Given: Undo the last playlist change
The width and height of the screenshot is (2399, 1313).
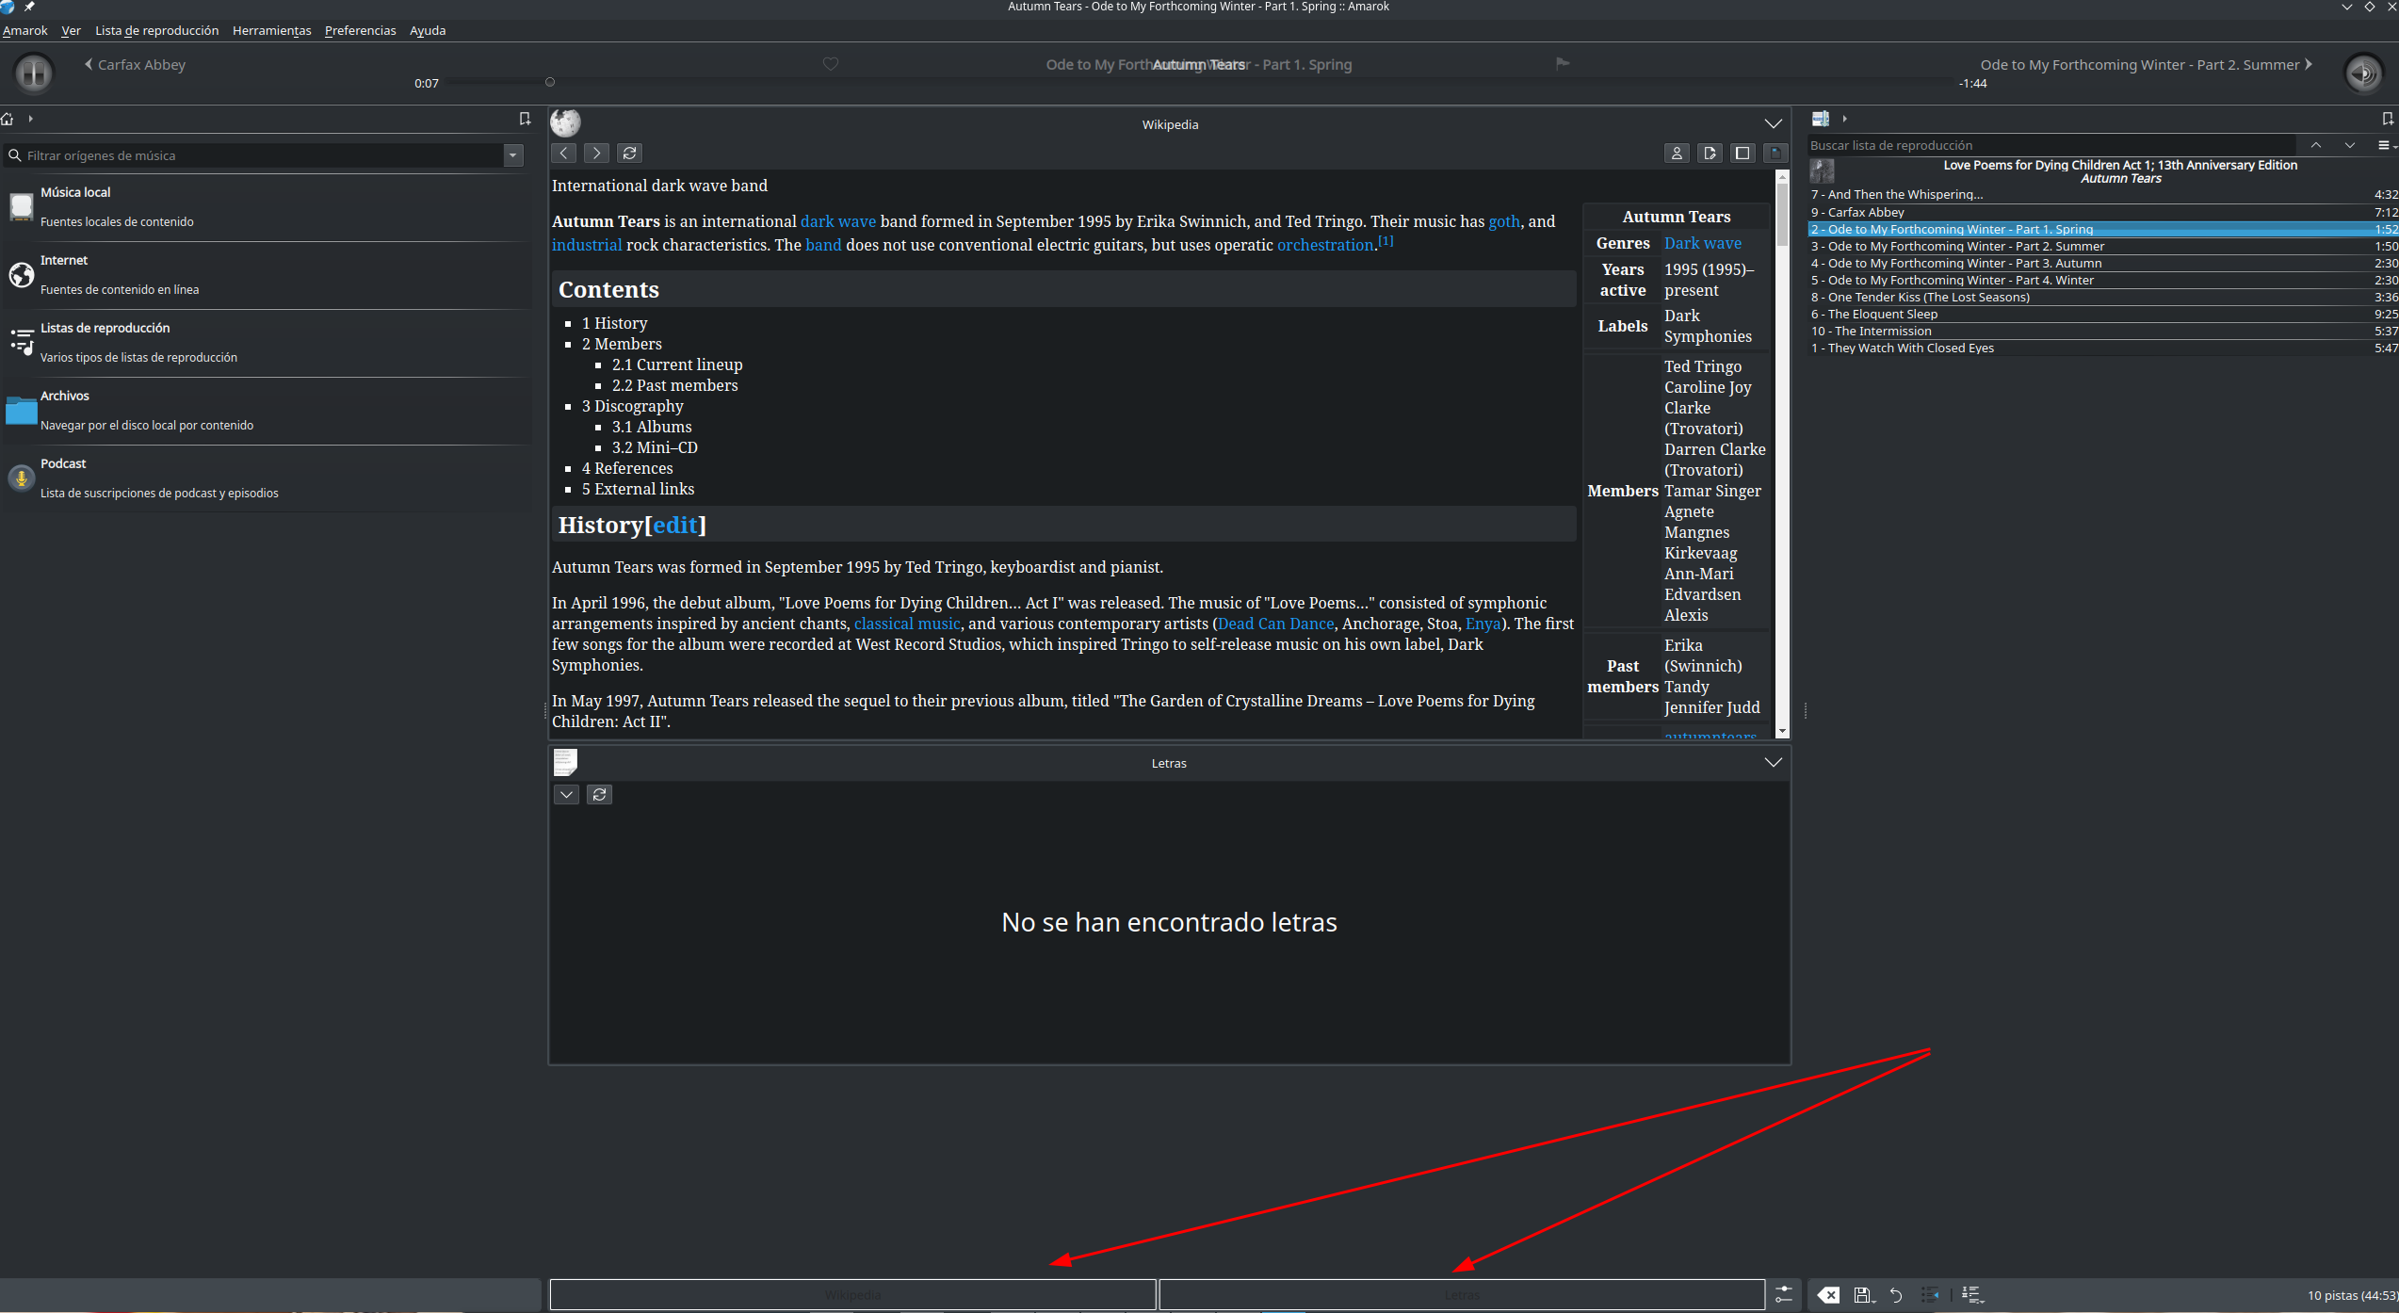Looking at the screenshot, I should point(1896,1295).
